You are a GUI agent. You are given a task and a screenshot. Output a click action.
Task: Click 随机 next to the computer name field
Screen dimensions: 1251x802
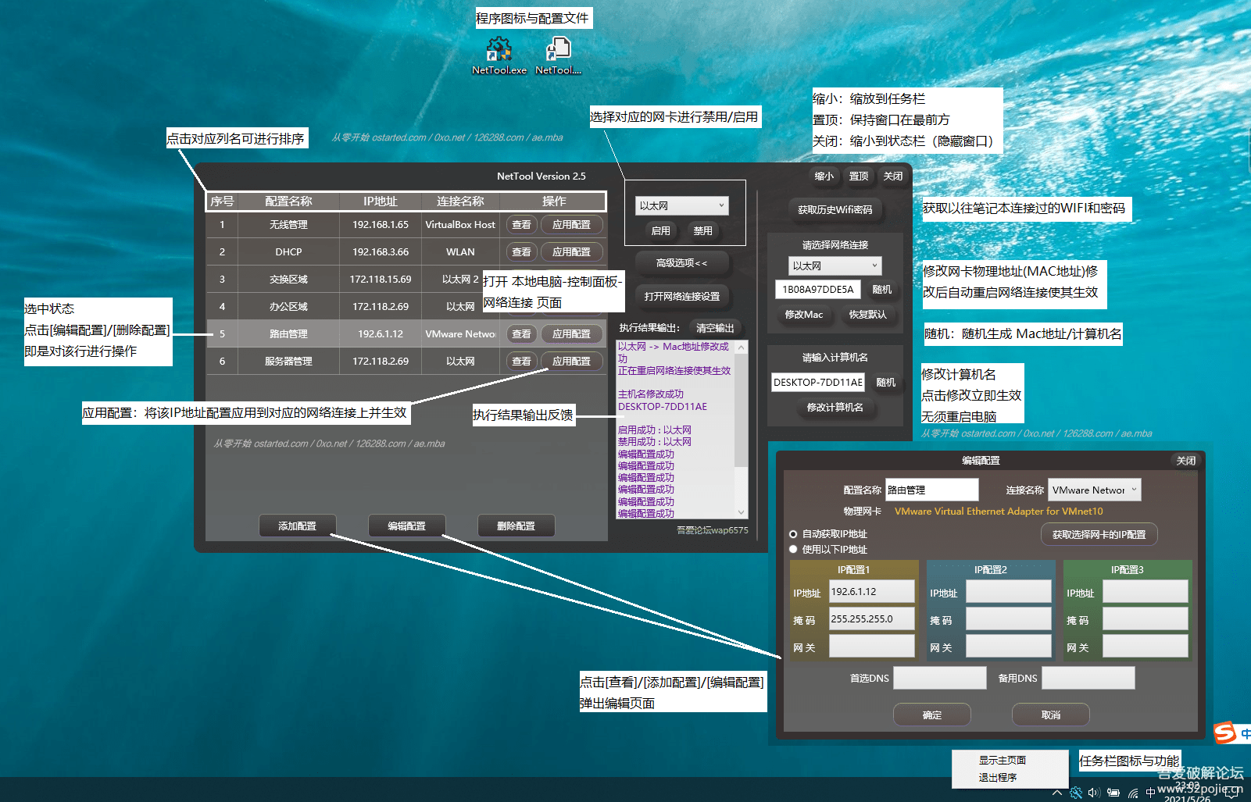click(885, 383)
